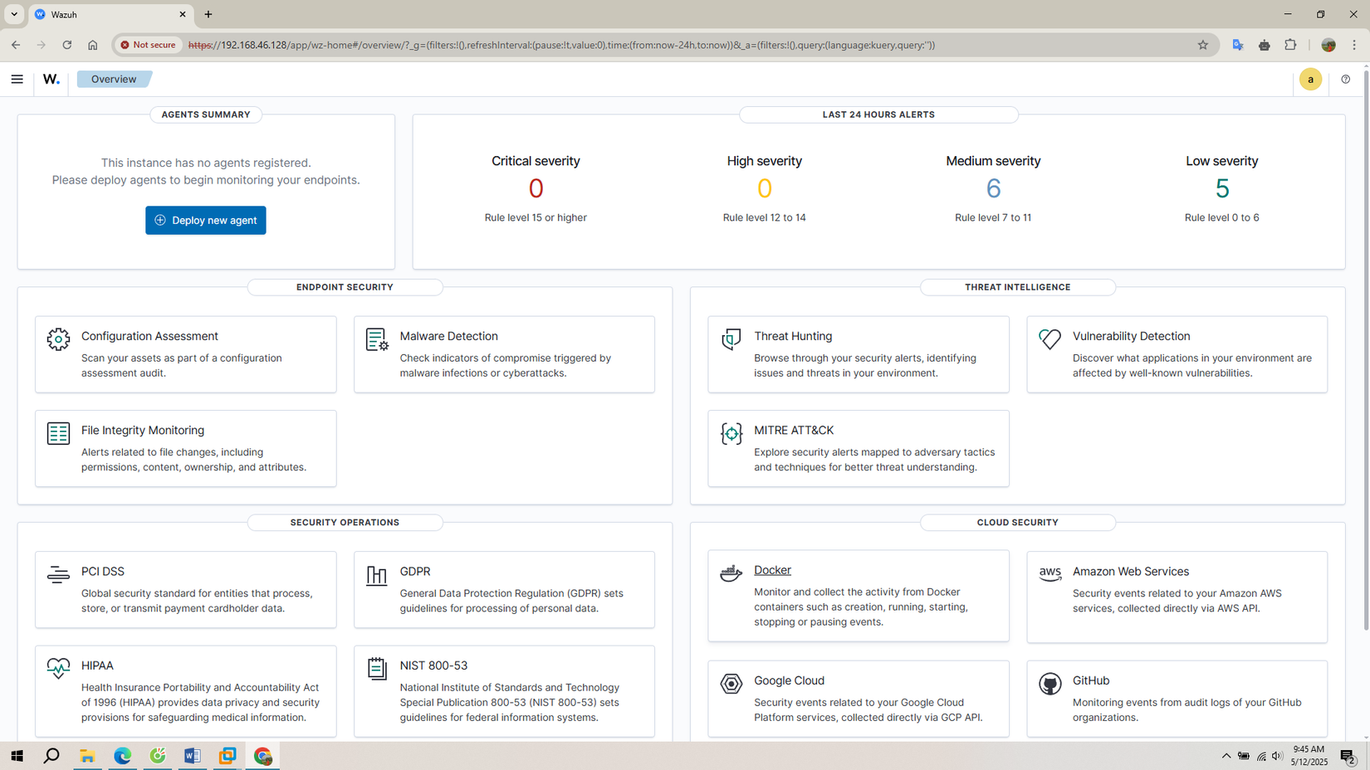This screenshot has width=1370, height=770.
Task: Open the user avatar menu
Action: point(1310,80)
